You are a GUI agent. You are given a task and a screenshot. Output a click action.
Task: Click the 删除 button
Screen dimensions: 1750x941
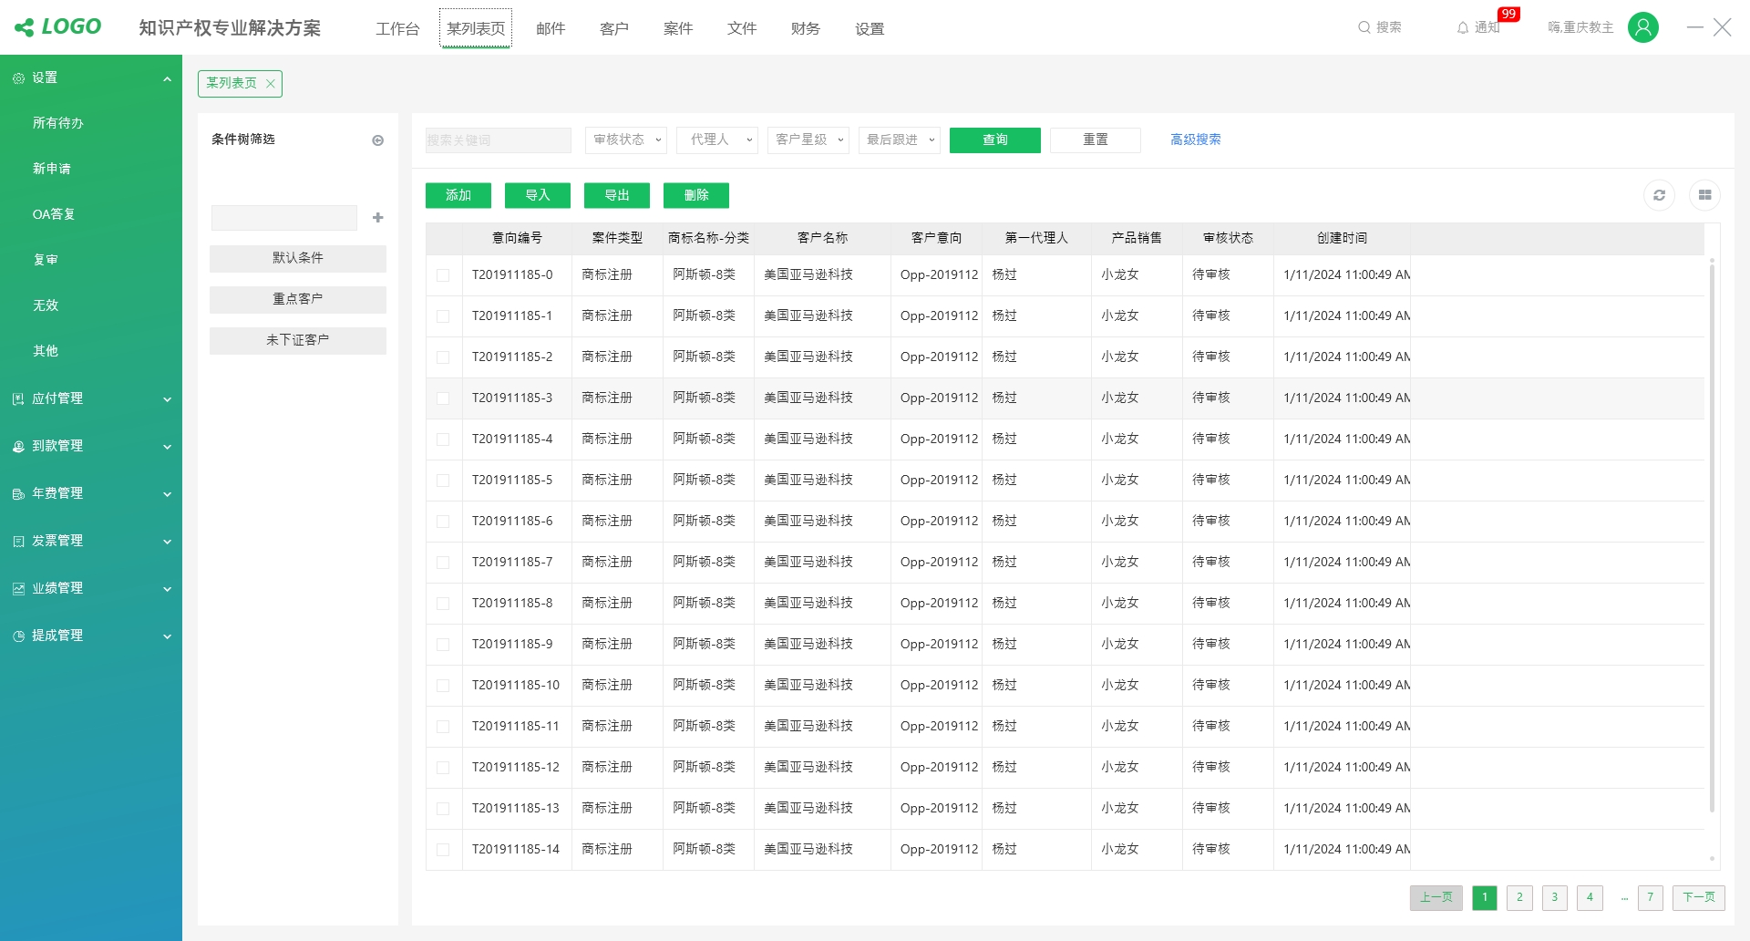coord(696,195)
